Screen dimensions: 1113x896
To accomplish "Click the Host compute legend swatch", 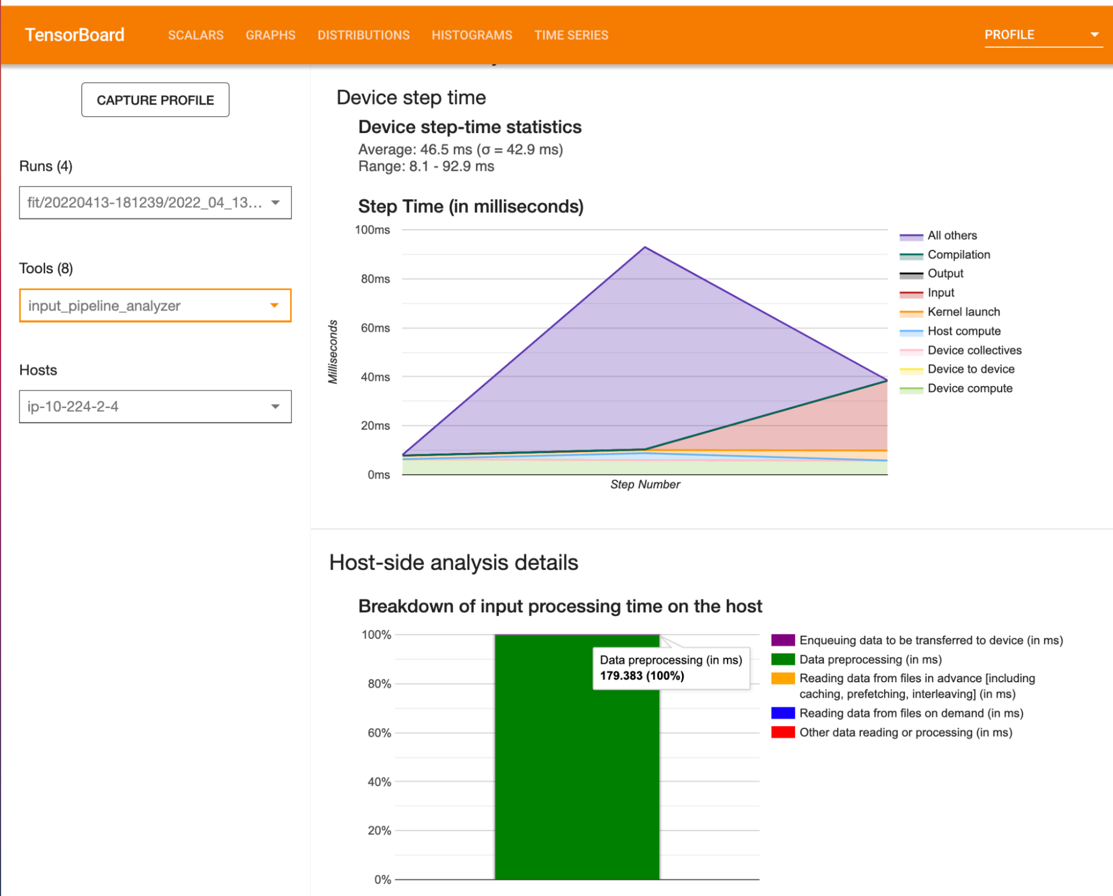I will point(911,332).
